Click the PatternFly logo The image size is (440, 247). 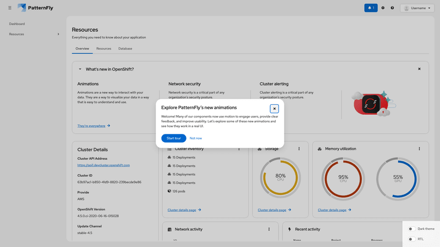tap(35, 8)
